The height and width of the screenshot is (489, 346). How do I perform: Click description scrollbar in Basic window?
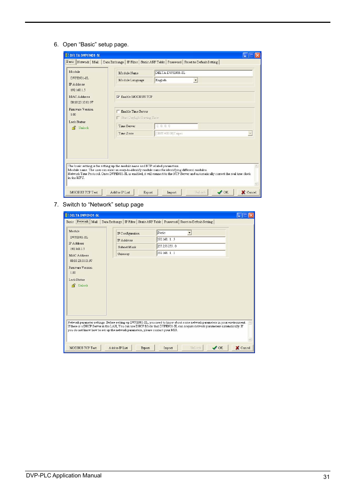point(257,175)
